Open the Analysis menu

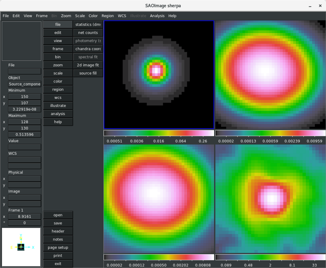click(158, 16)
